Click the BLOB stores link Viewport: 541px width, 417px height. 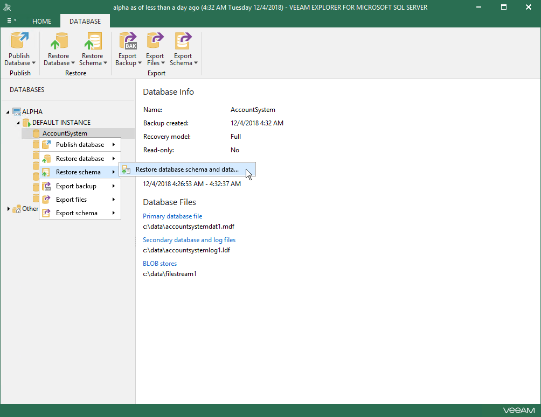[159, 264]
